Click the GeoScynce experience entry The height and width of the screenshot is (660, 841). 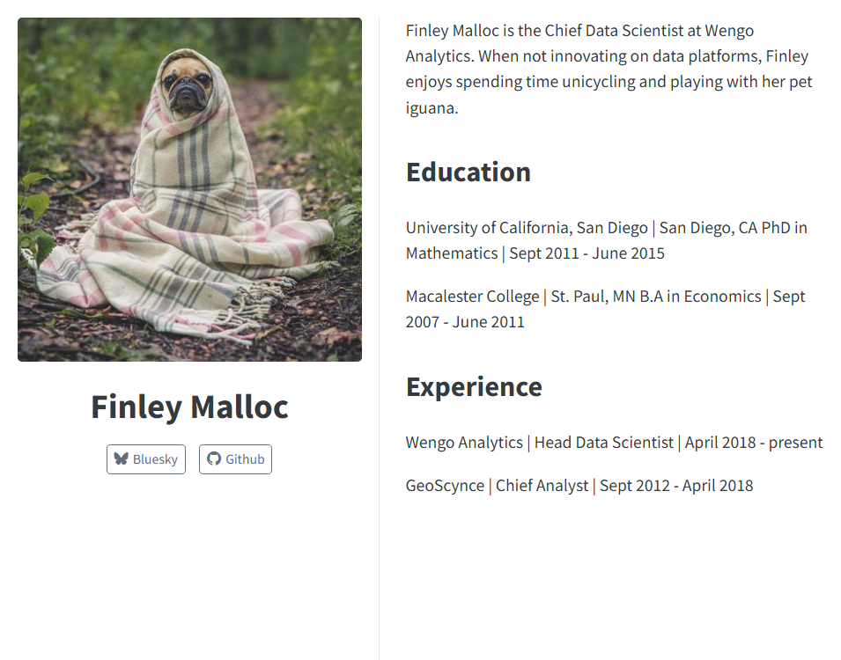tap(445, 485)
